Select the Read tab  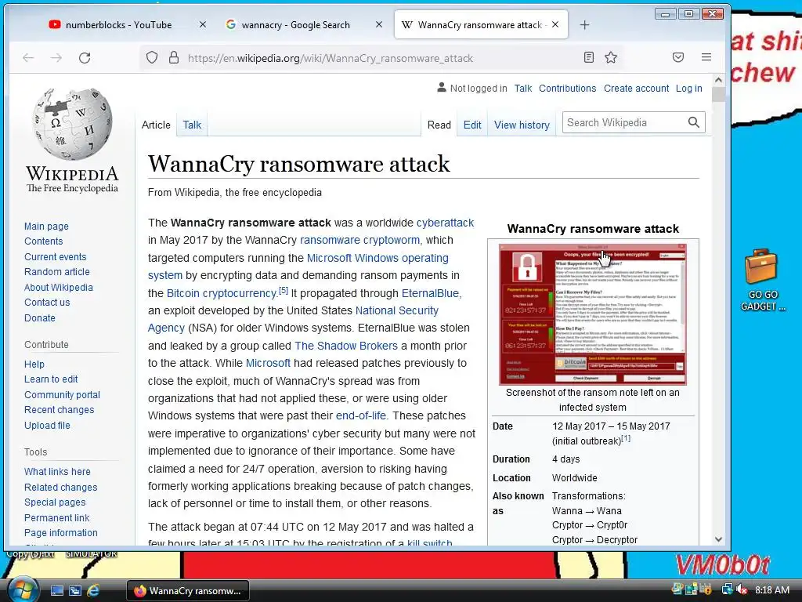(439, 125)
